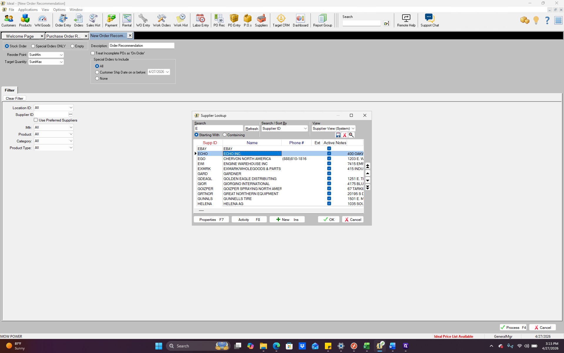Open the Customers toolbar icon
This screenshot has height=353, width=564.
(x=9, y=21)
